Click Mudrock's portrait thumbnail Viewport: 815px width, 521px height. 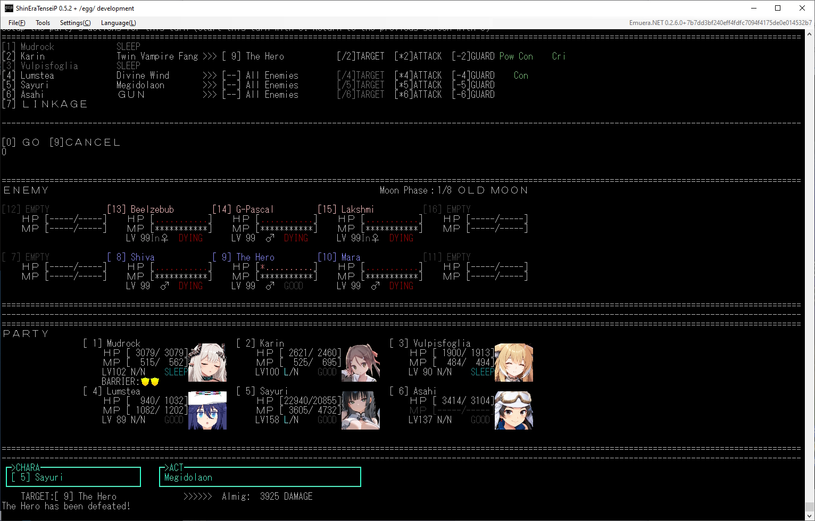pyautogui.click(x=207, y=363)
